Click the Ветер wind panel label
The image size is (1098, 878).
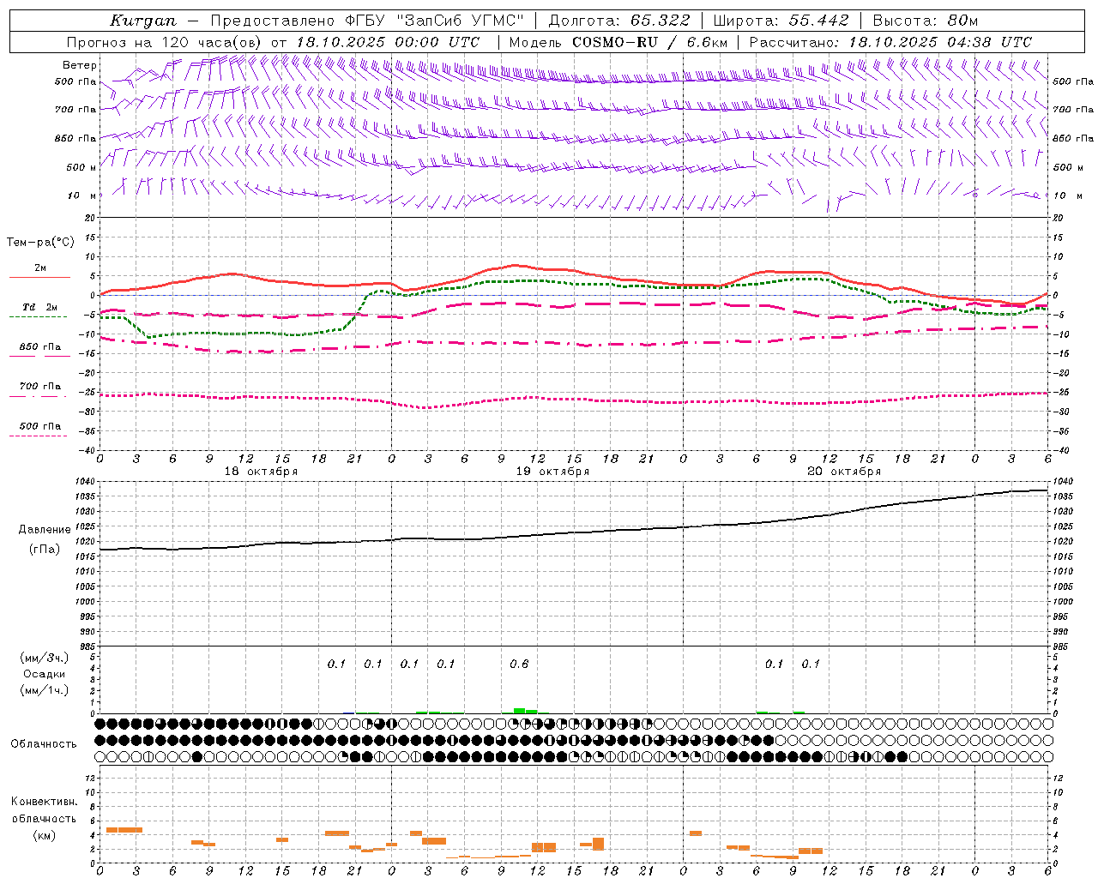(80, 65)
